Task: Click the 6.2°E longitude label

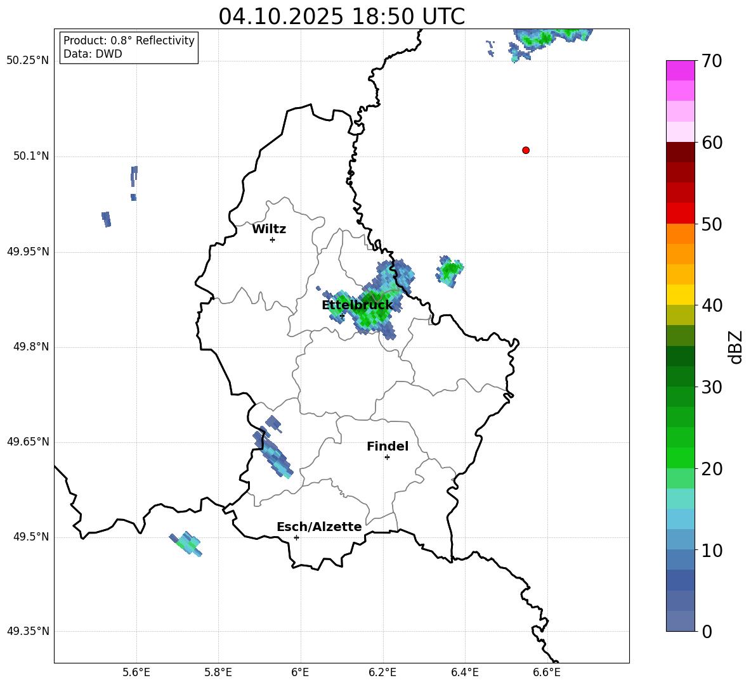Action: coord(382,672)
